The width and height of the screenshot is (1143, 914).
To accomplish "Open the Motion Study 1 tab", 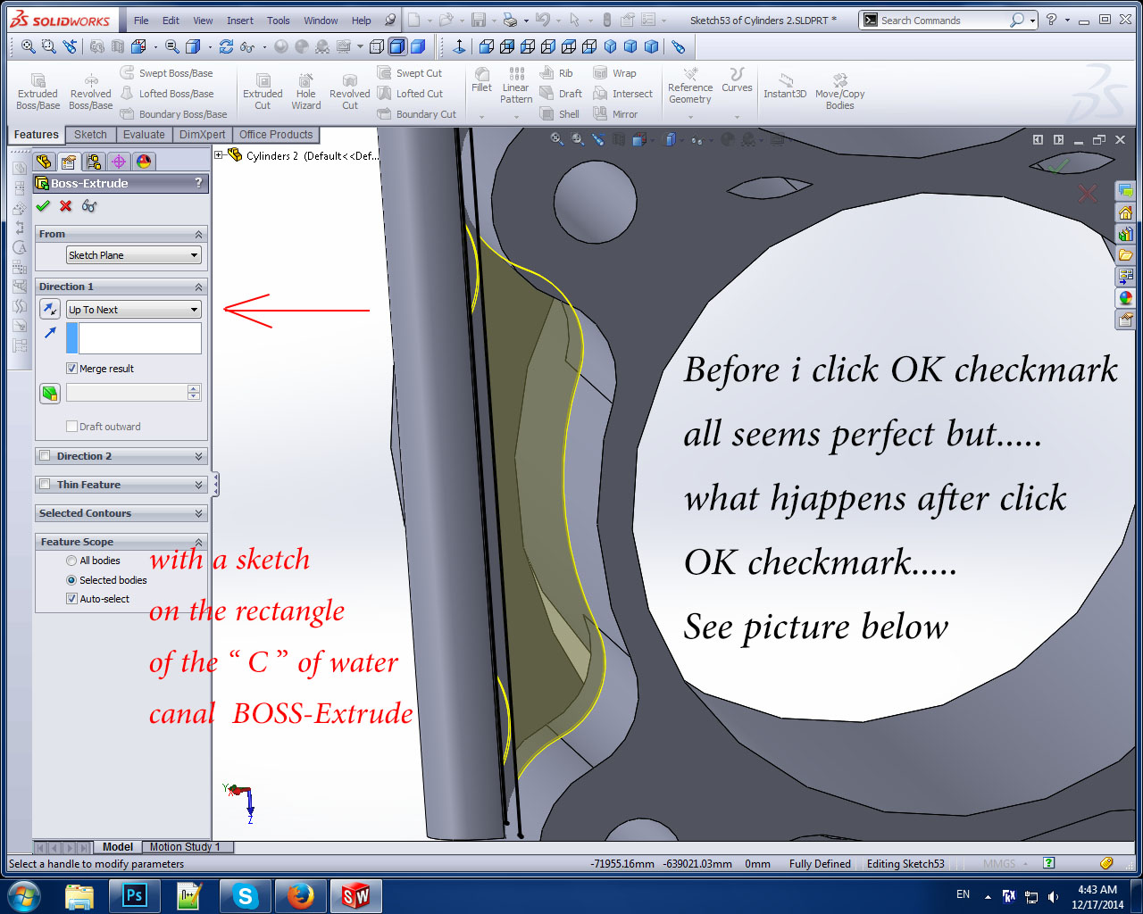I will click(x=185, y=847).
